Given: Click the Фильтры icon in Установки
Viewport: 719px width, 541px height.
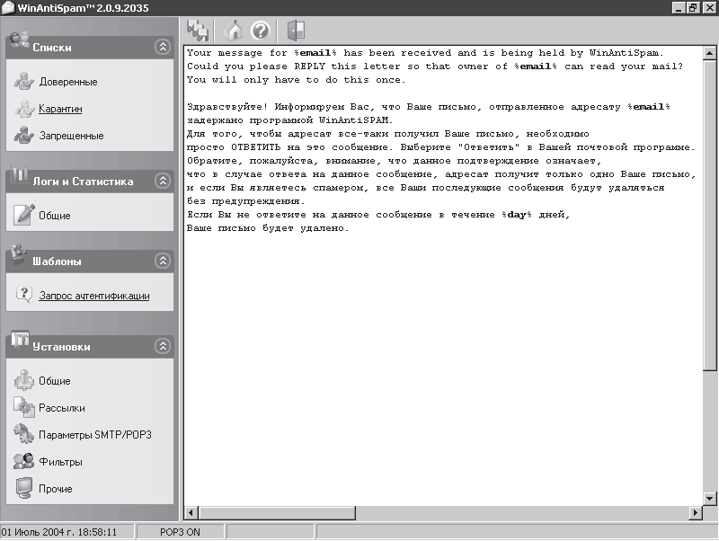Looking at the screenshot, I should [23, 461].
